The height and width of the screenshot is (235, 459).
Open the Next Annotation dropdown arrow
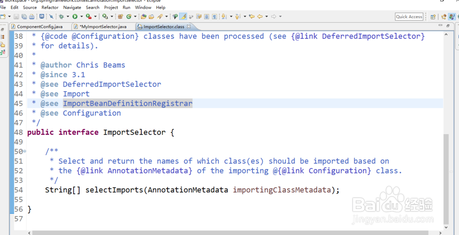click(x=231, y=16)
